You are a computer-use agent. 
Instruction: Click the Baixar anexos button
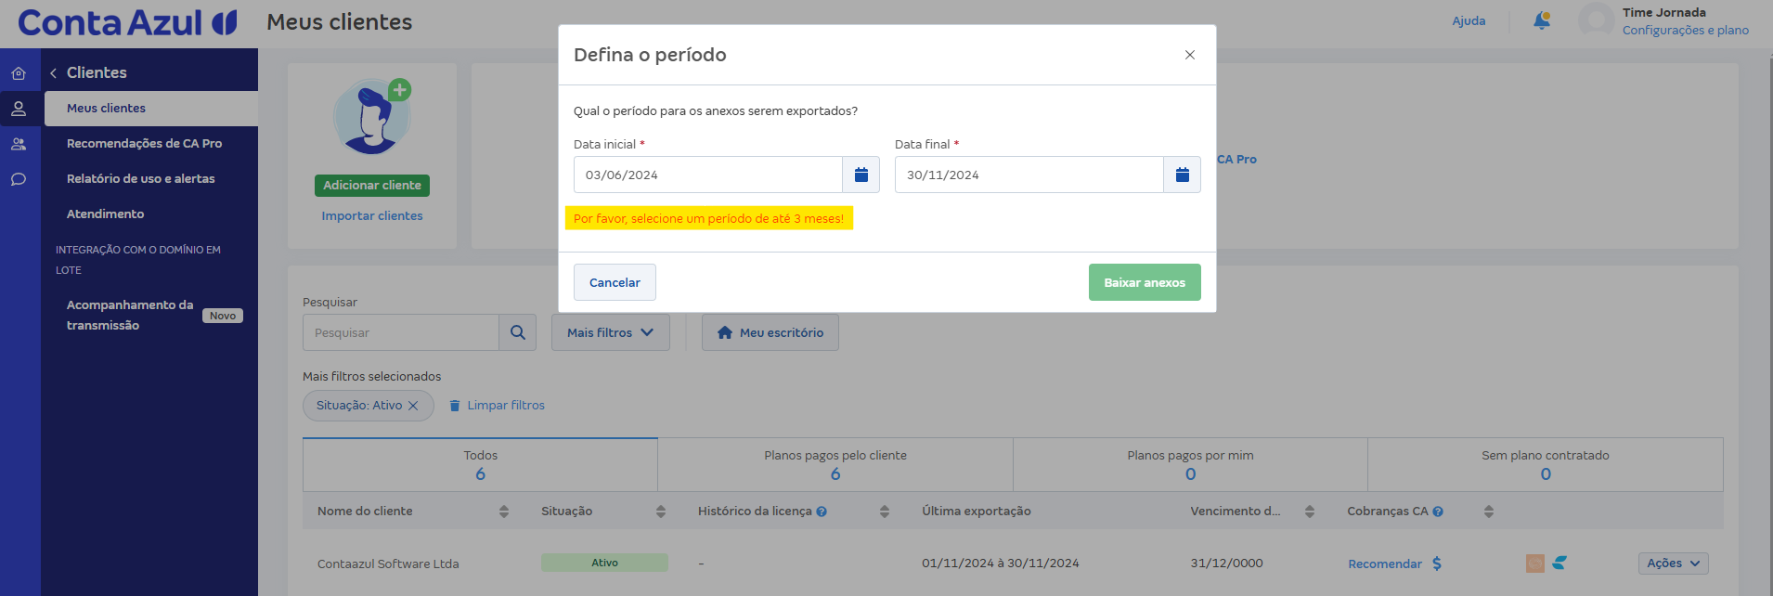pos(1145,282)
